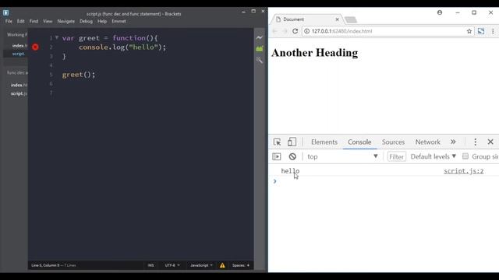Go forward in the Chrome browser

(x=285, y=31)
